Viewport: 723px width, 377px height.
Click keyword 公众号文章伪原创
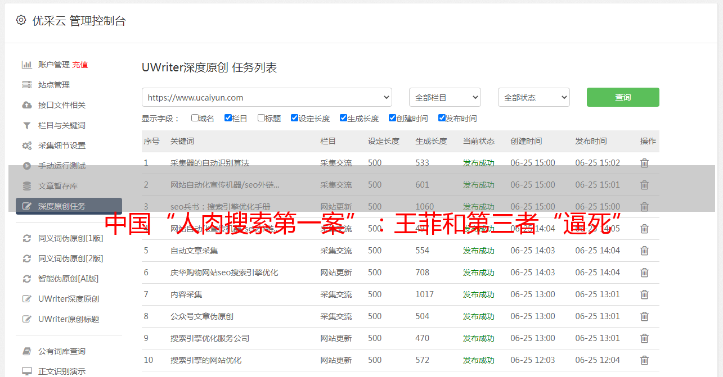[x=202, y=316]
